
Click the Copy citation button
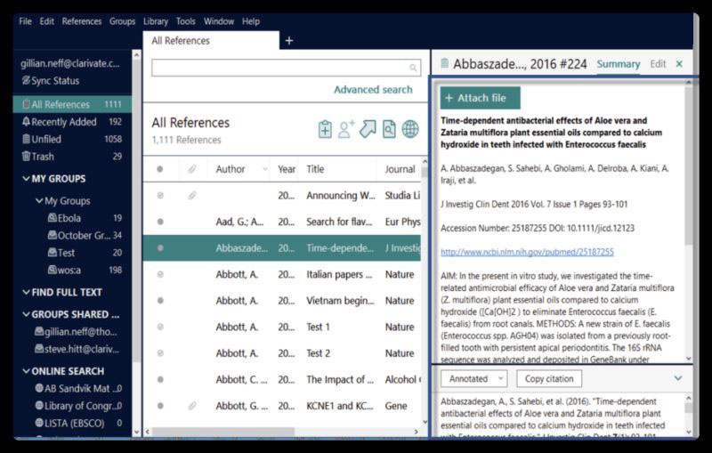click(549, 378)
